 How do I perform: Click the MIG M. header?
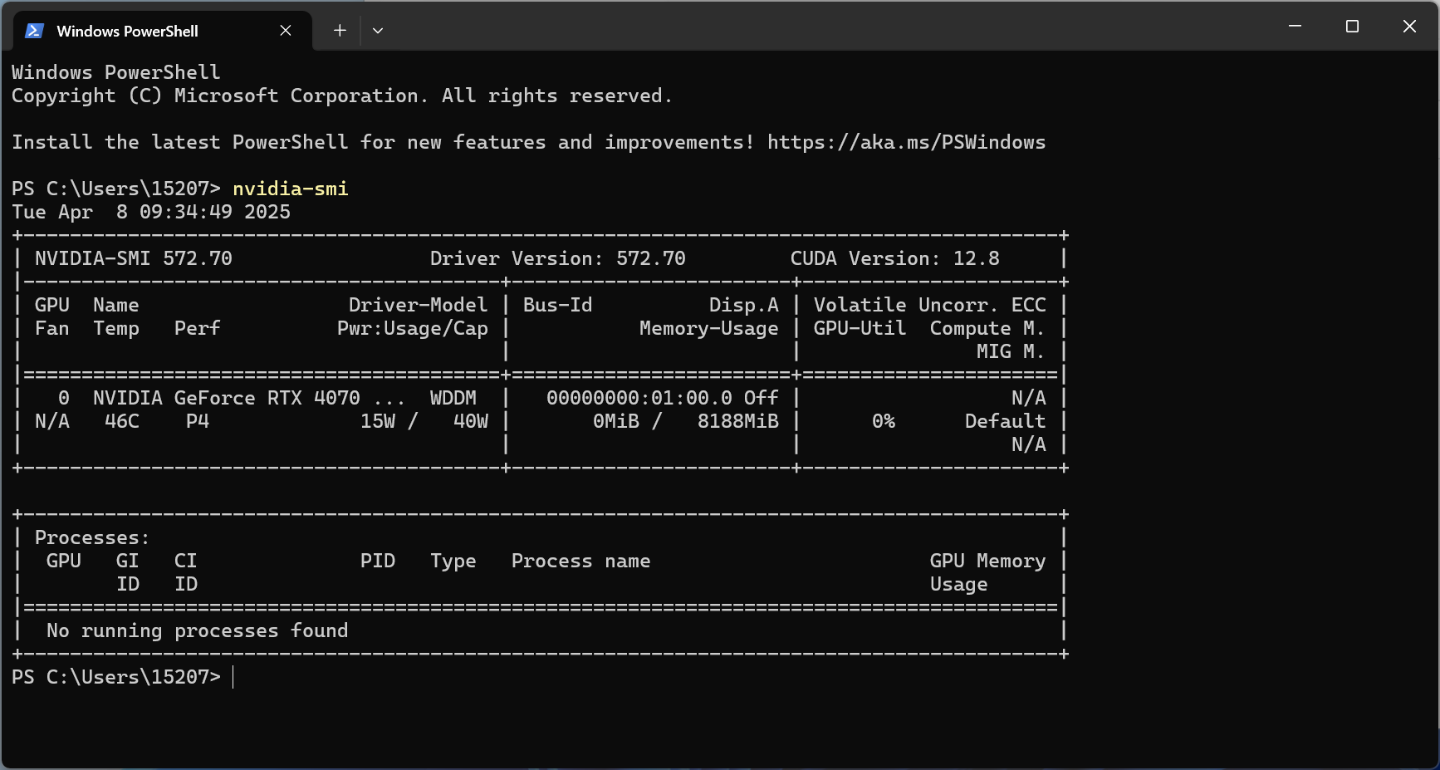click(x=1011, y=351)
